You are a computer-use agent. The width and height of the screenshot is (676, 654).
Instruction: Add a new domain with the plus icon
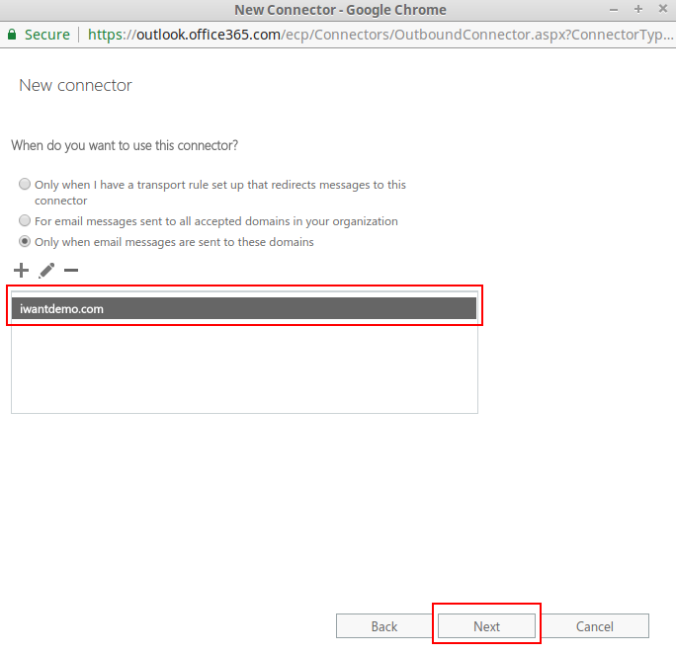pos(21,271)
